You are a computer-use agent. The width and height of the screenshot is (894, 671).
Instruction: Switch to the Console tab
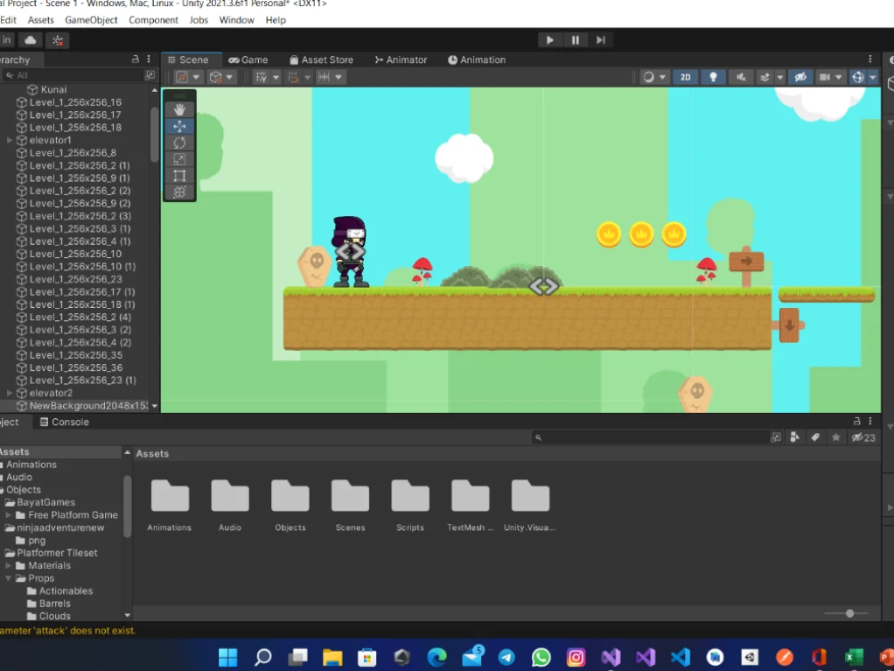[64, 422]
